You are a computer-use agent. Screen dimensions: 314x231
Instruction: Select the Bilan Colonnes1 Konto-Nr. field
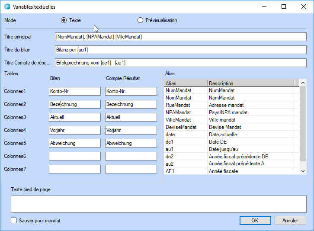[x=75, y=91]
